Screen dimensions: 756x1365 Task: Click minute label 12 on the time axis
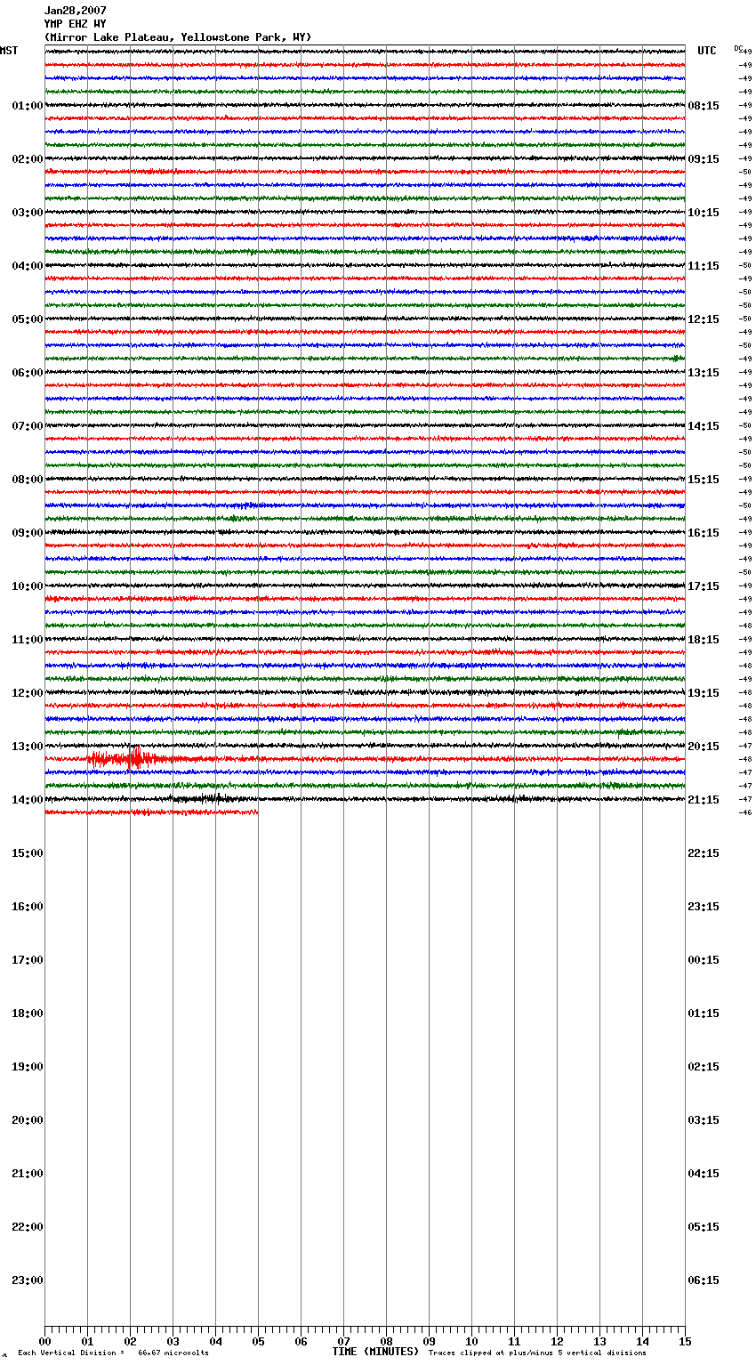point(557,1342)
